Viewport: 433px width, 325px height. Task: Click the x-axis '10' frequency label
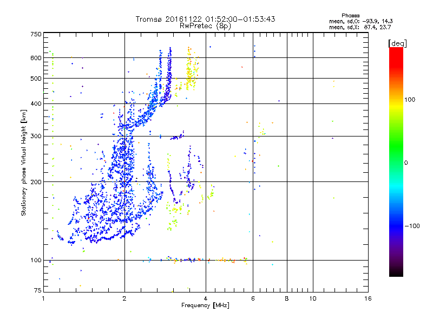(x=313, y=298)
